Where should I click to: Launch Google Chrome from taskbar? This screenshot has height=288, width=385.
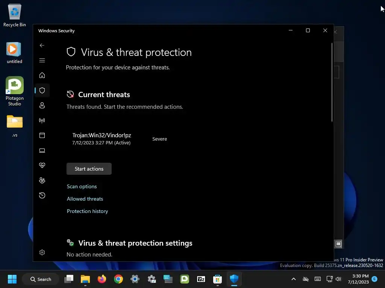click(118, 279)
